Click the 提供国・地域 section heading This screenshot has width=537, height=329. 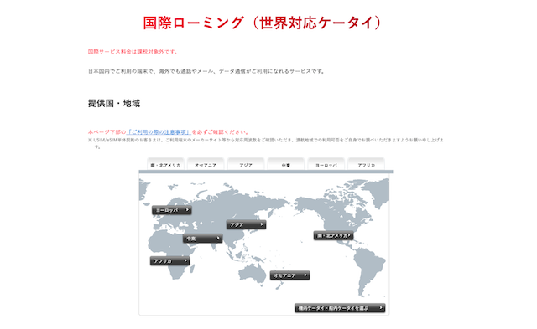click(x=114, y=103)
